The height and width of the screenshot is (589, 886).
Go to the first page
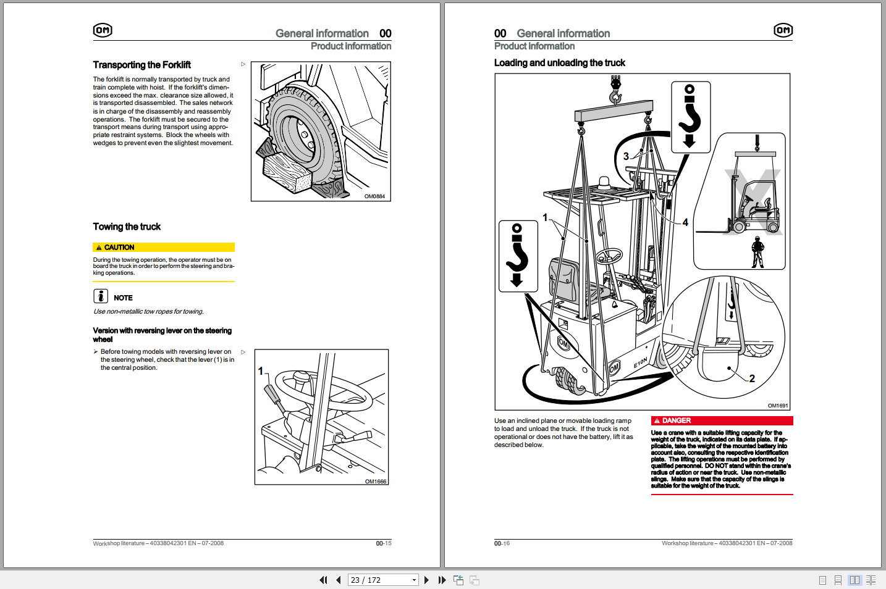323,580
